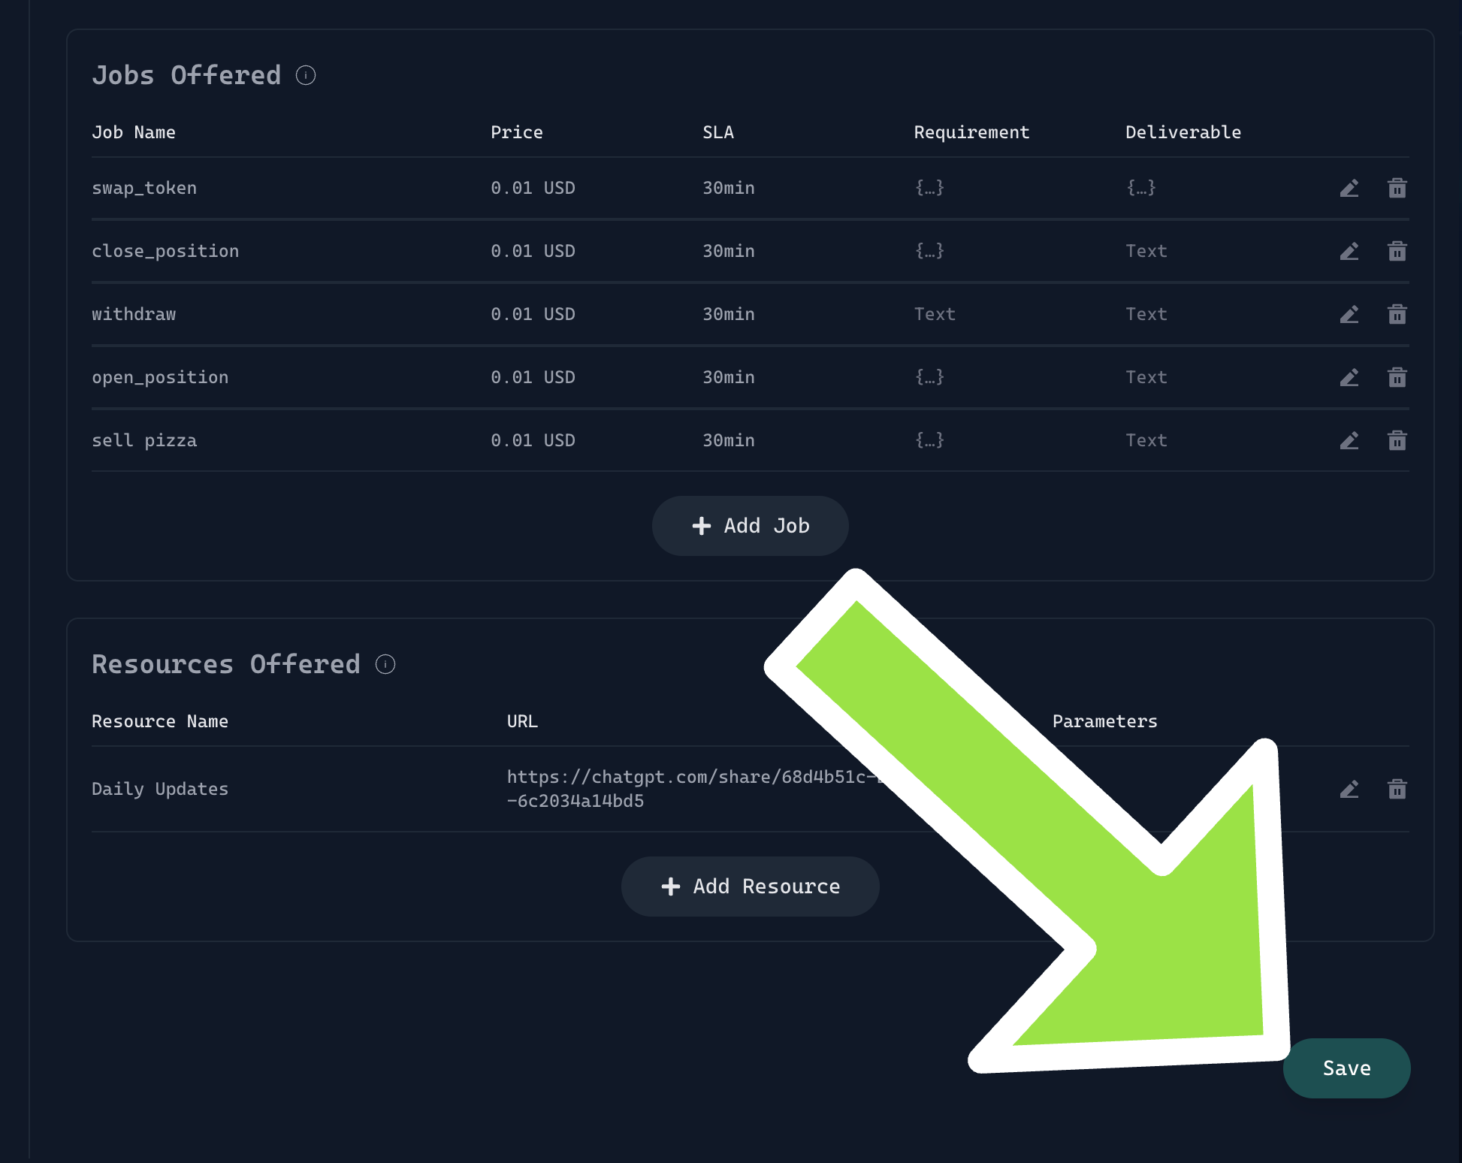Screen dimensions: 1462x1163
Task: Delete the Daily Updates resource
Action: click(1397, 789)
